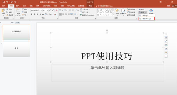Open the font size 66 dropdown
This screenshot has height=95, width=177.
48,11
